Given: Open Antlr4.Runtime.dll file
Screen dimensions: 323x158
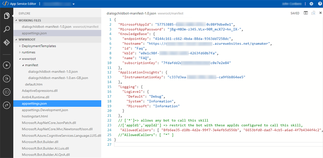Looking at the screenshot, I should tap(36, 97).
